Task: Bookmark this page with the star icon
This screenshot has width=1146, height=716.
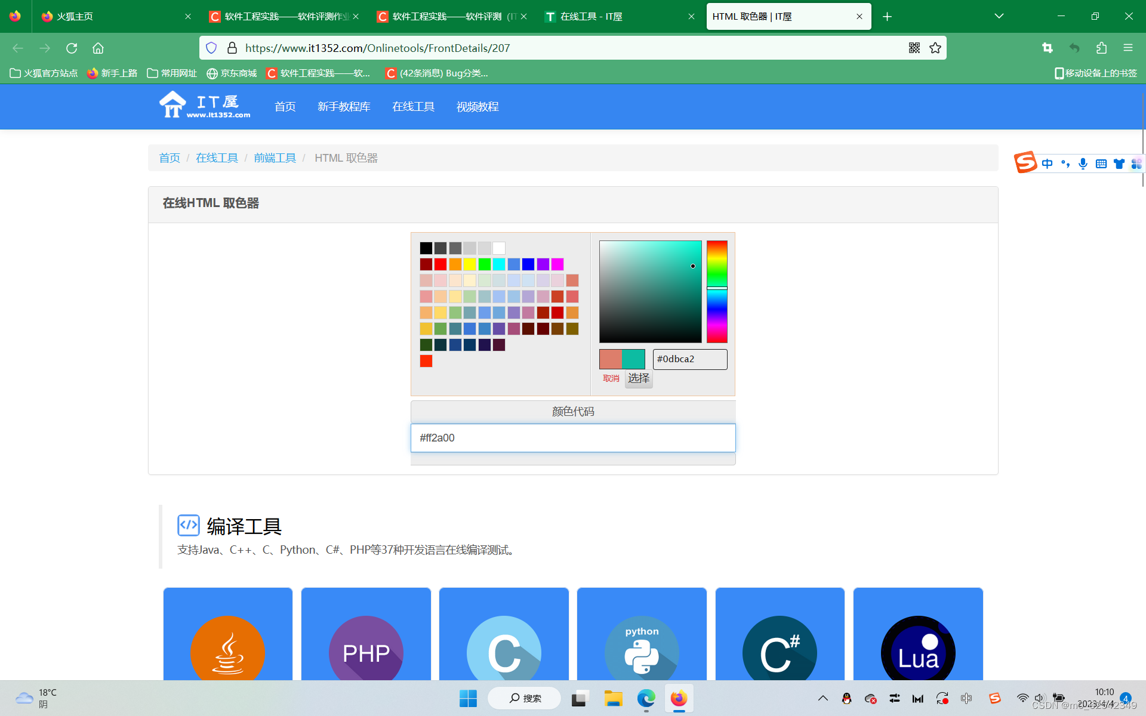Action: [935, 48]
